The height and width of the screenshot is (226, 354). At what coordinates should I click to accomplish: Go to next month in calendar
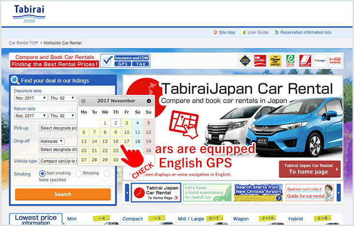click(149, 101)
